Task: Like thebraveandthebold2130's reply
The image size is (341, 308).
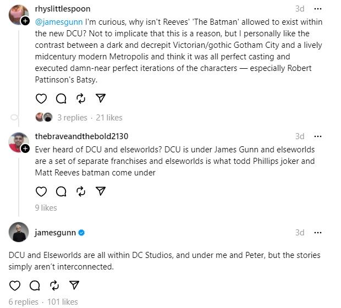Action: [x=41, y=191]
